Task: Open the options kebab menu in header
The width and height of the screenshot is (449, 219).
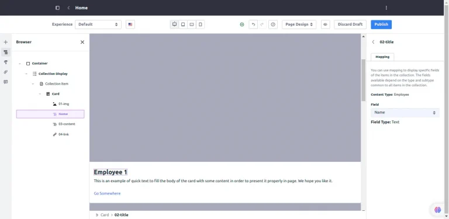Action: (x=386, y=8)
